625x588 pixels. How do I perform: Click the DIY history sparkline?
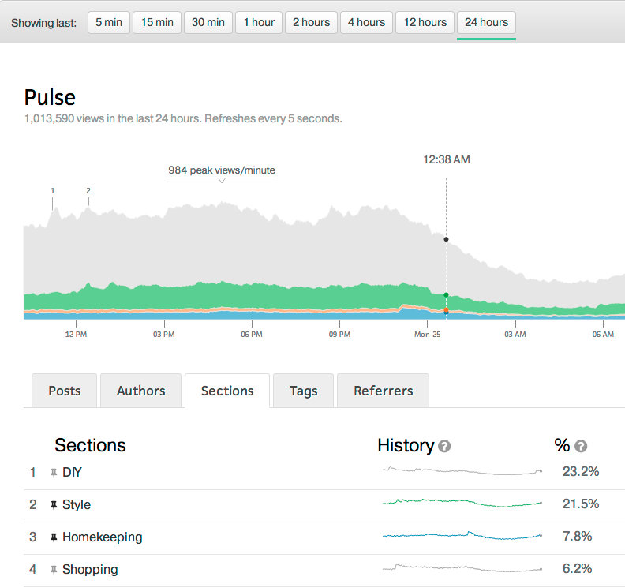click(x=462, y=472)
